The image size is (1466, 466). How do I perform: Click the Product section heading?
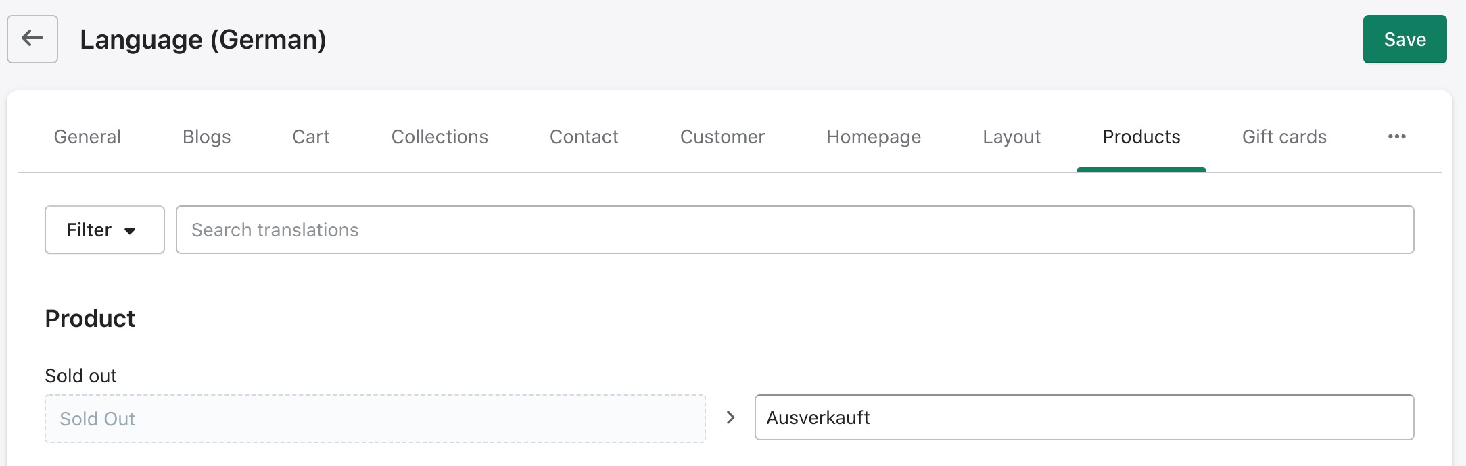click(90, 319)
